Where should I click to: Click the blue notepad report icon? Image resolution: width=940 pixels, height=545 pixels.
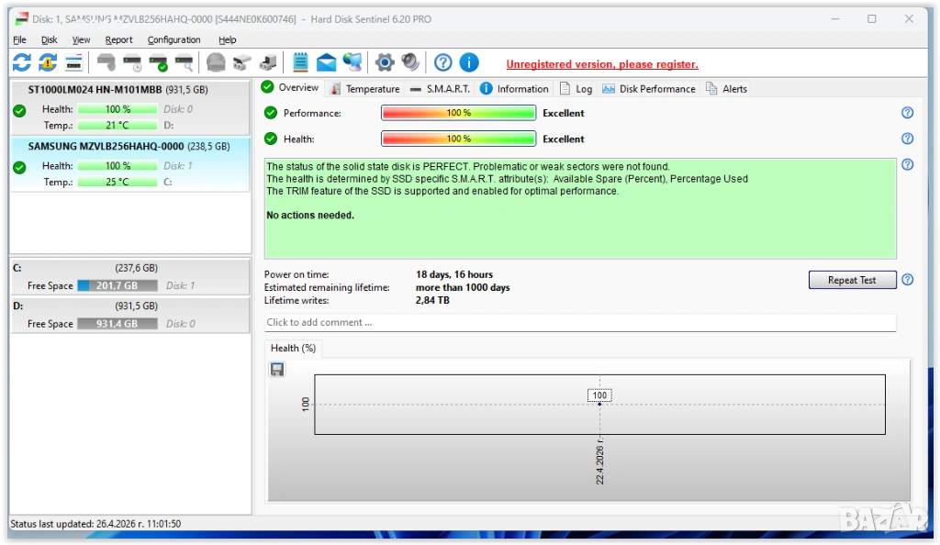[300, 62]
